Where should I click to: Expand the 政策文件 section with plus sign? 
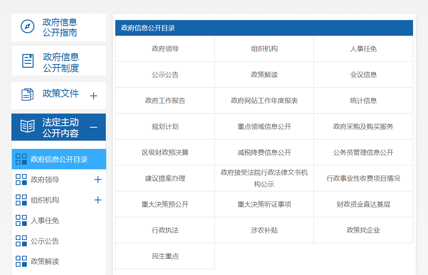coord(94,96)
